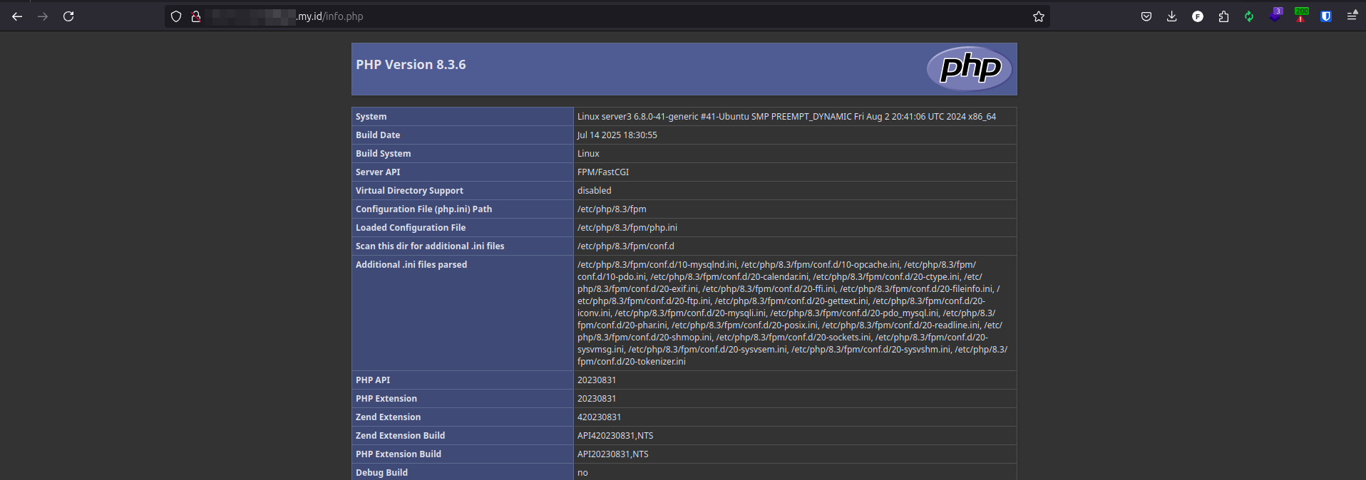Viewport: 1366px width, 480px height.
Task: Open the downloads panel
Action: point(1171,16)
